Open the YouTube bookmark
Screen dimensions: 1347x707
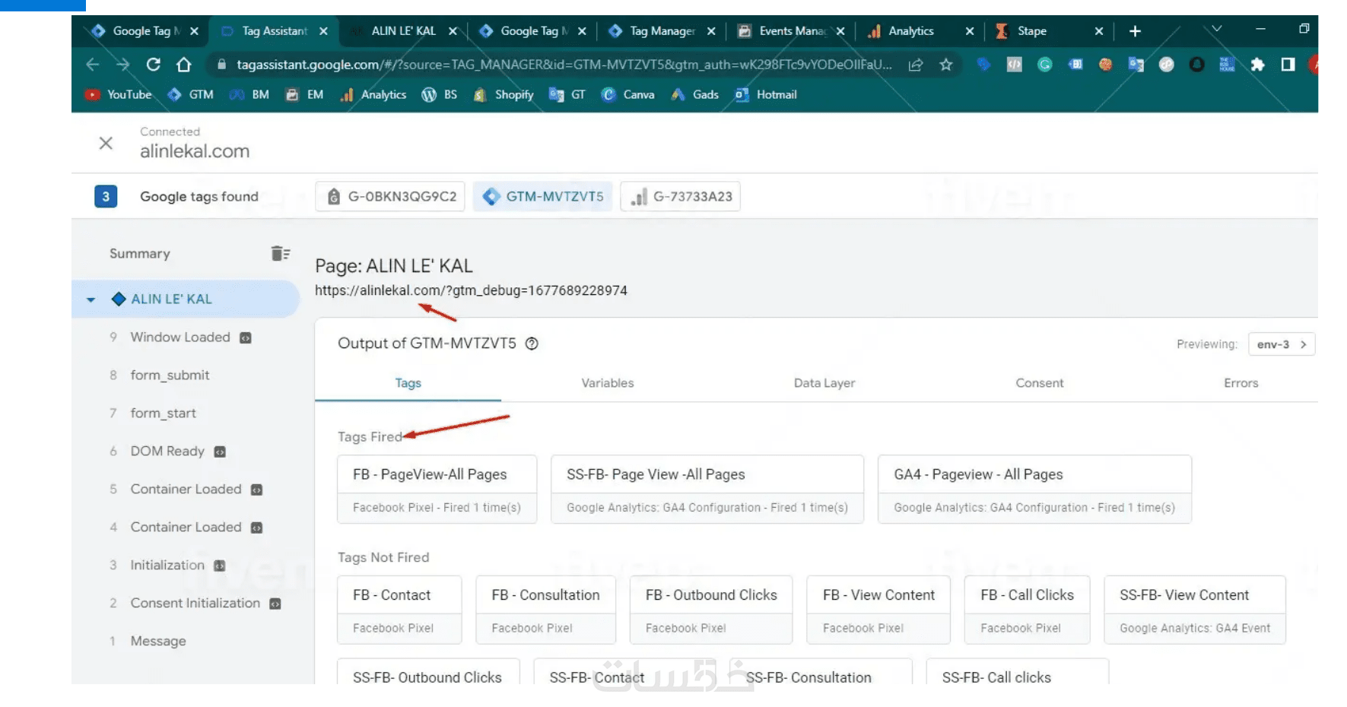click(x=119, y=94)
